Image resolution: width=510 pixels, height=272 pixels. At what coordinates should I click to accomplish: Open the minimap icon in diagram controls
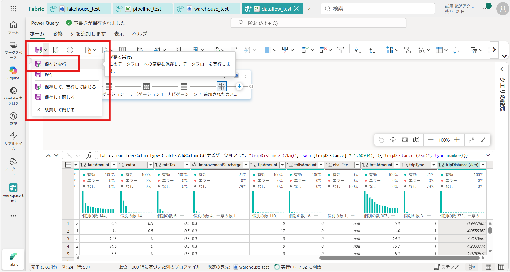click(416, 140)
